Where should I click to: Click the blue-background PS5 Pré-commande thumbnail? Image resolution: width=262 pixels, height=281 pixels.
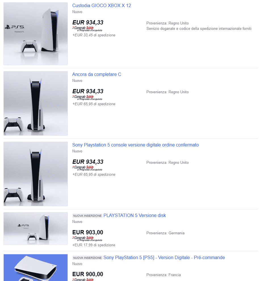pos(35,268)
